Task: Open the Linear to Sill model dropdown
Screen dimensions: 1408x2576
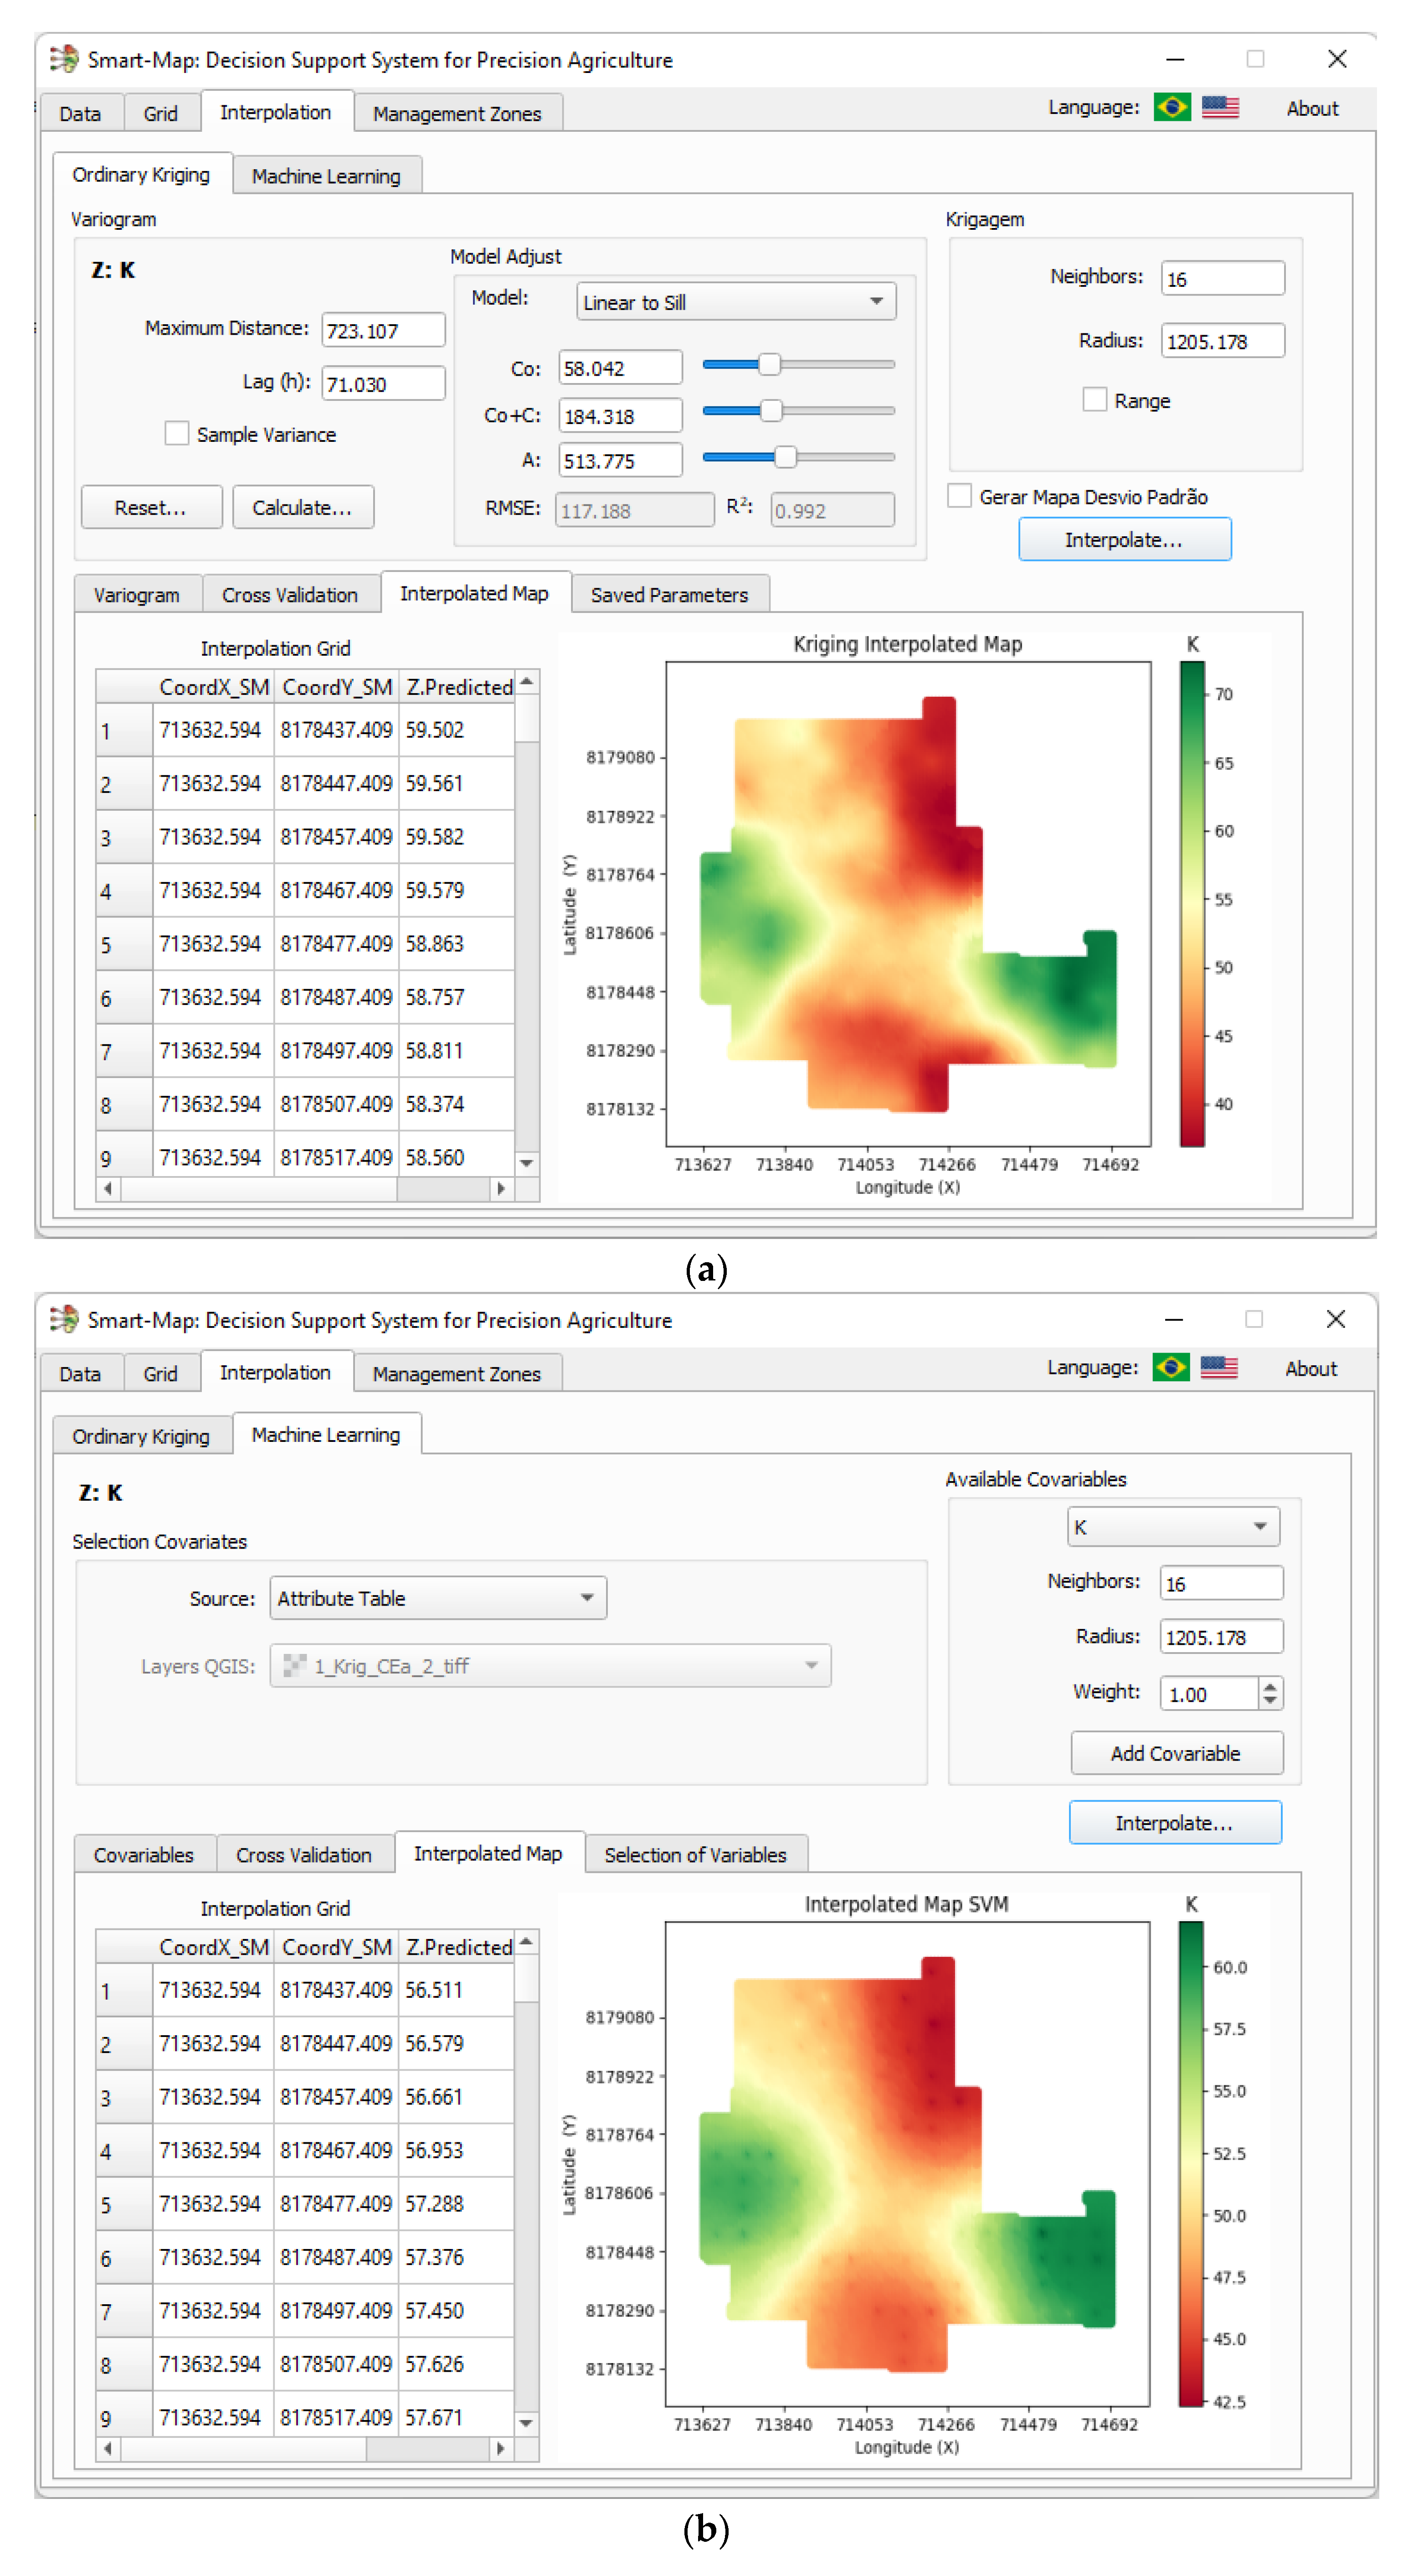Action: pos(735,302)
